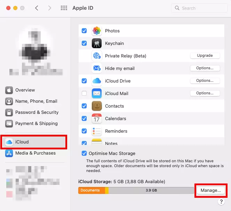Toggle the Optimise Mac Storage checkbox
The image size is (231, 211).
84,153
